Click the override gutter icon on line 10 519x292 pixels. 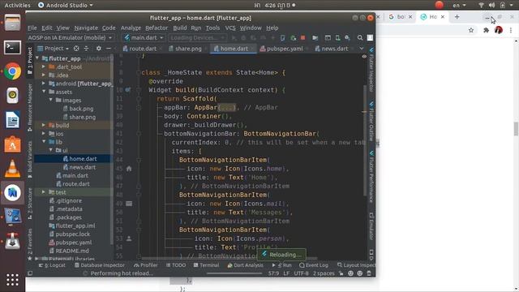(x=128, y=90)
